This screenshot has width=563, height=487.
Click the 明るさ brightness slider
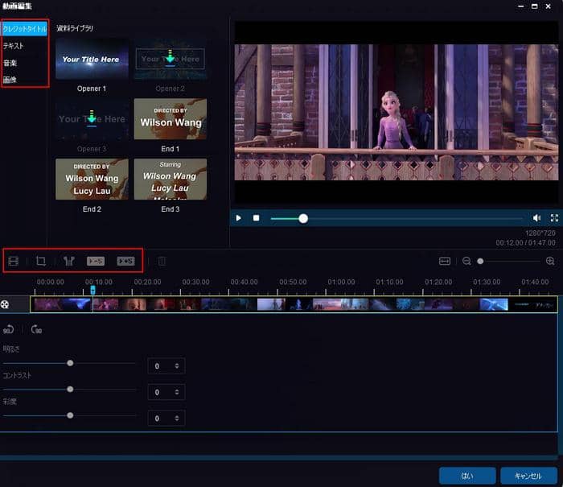(x=70, y=363)
